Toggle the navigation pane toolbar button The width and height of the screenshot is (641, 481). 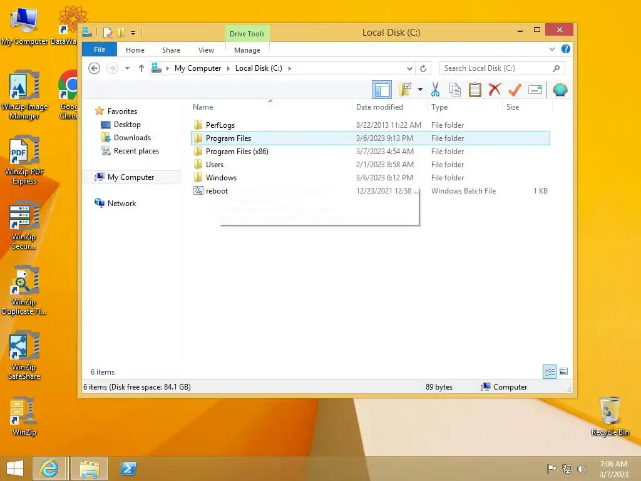tap(382, 90)
